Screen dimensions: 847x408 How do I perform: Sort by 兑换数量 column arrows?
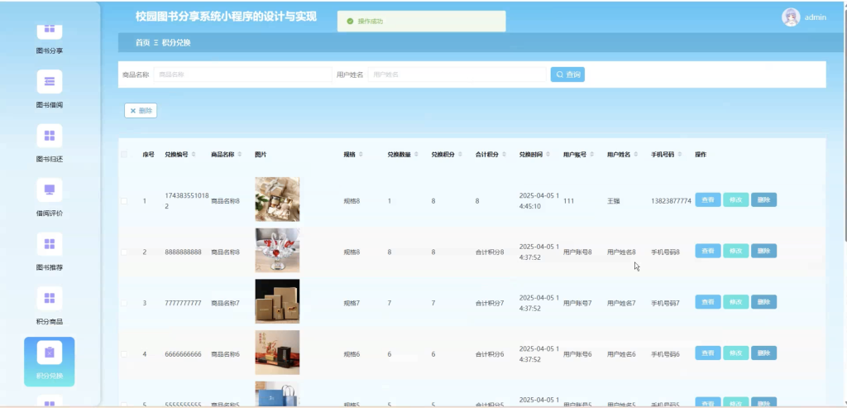click(x=416, y=155)
